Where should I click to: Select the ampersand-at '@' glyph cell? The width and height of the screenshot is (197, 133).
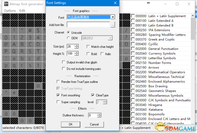[x=6, y=44]
